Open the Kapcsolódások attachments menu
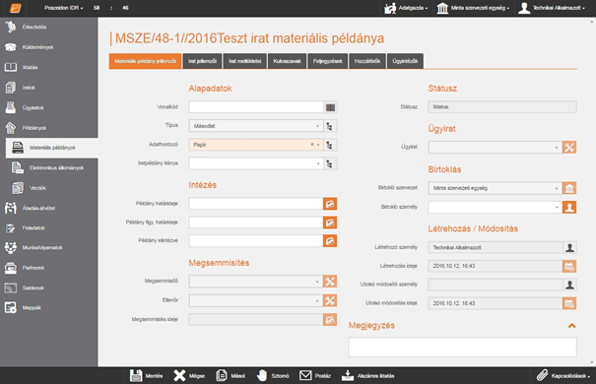Image resolution: width=596 pixels, height=384 pixels. (x=563, y=376)
